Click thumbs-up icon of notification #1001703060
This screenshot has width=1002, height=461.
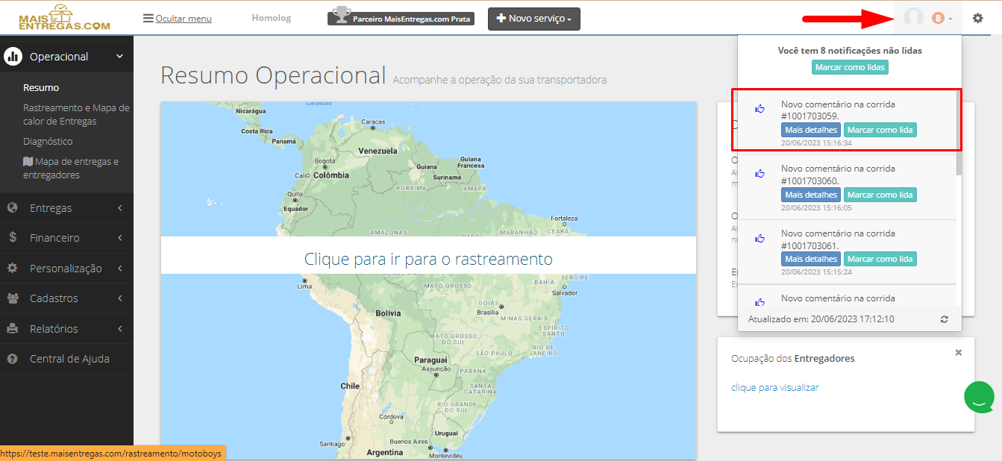pyautogui.click(x=760, y=173)
